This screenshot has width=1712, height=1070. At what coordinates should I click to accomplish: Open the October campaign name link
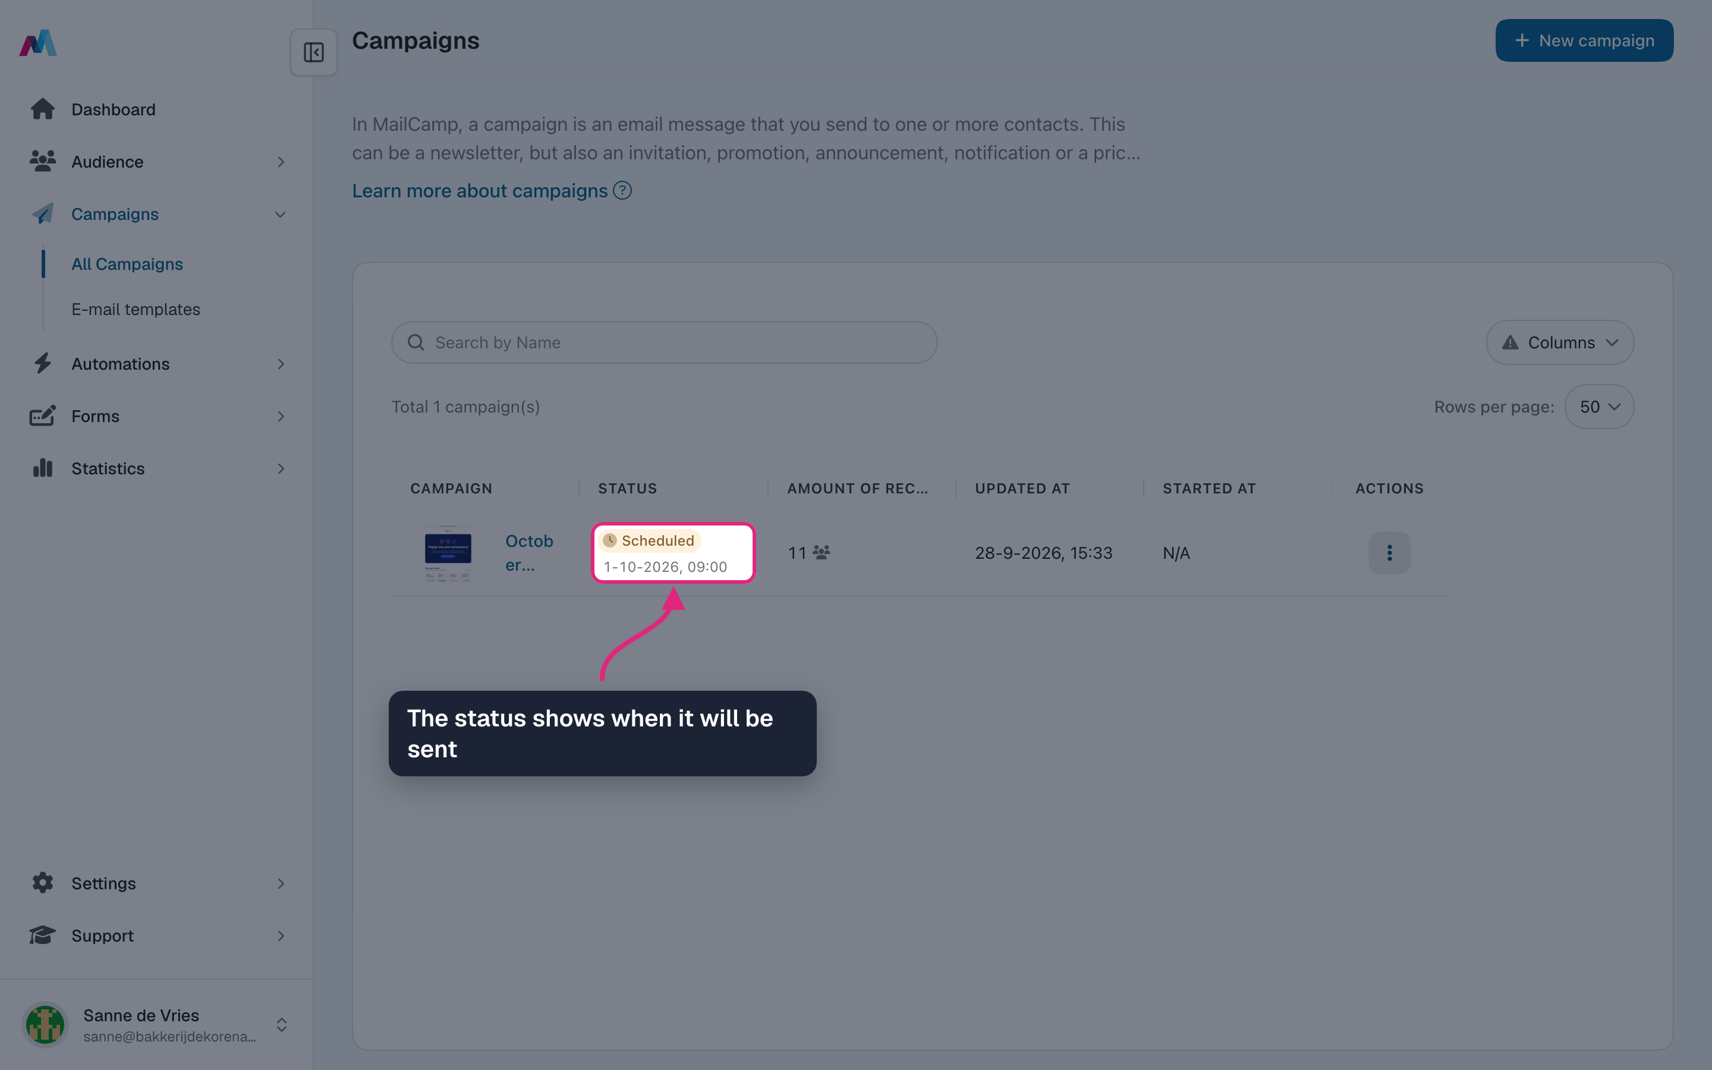coord(529,553)
